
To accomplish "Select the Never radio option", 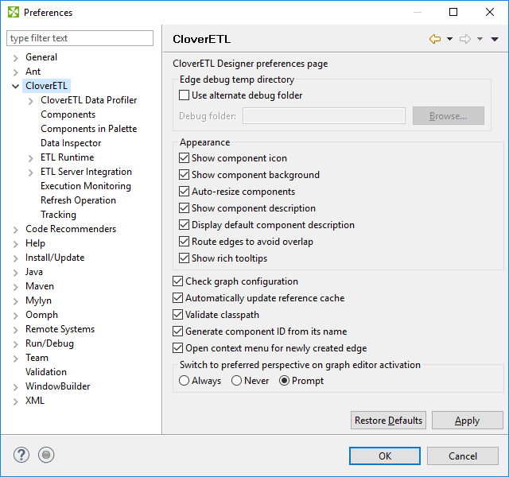I will (x=236, y=381).
